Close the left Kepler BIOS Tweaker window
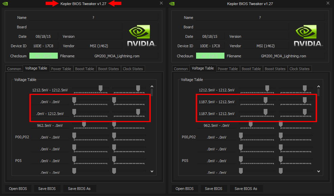The width and height of the screenshot is (334, 196). [161, 3]
